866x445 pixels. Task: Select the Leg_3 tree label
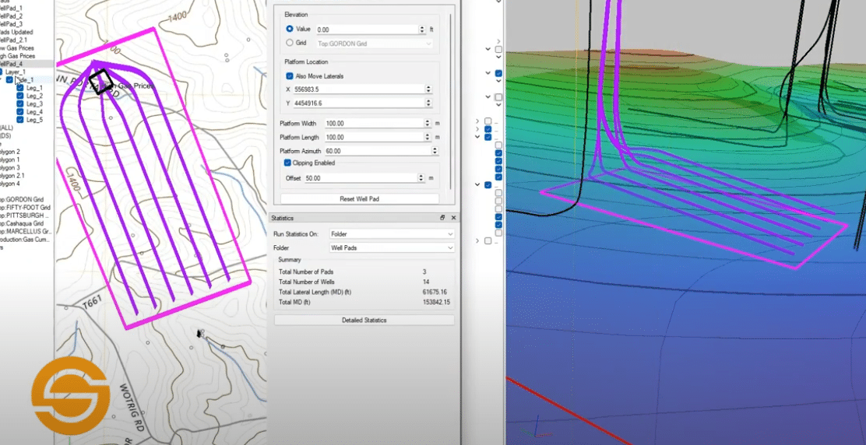tap(34, 103)
